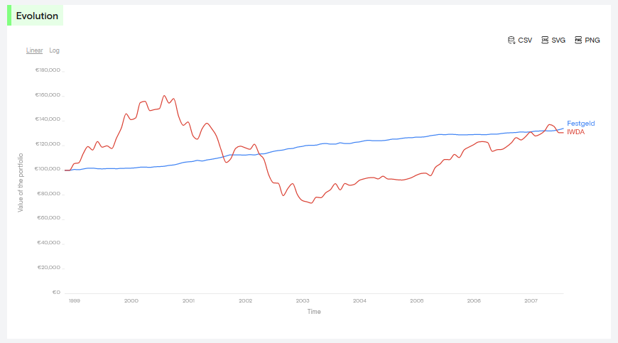Click the PNG image export icon
618x343 pixels.
(578, 40)
